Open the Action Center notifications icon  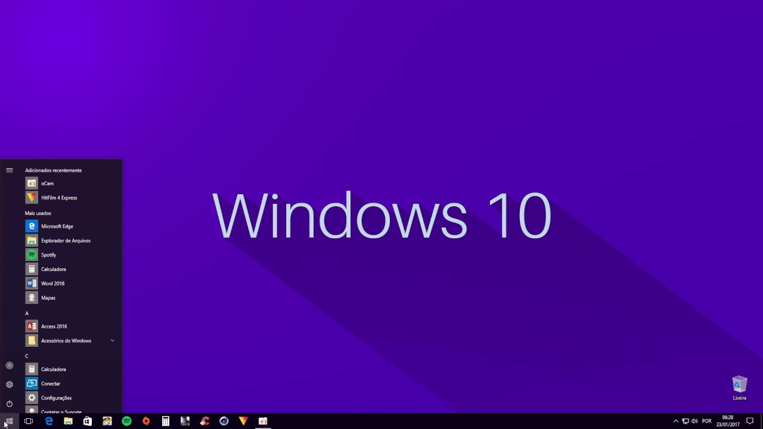tap(750, 421)
